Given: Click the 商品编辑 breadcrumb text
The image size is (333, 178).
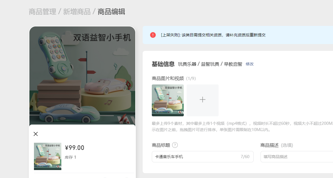Looking at the screenshot, I should [111, 12].
